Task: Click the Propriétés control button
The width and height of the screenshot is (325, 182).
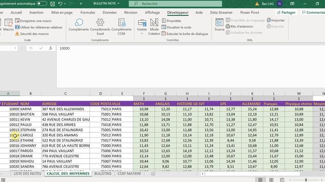Action: click(172, 21)
